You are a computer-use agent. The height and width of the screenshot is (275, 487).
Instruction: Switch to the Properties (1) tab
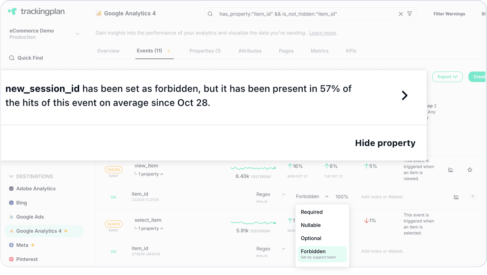pyautogui.click(x=205, y=51)
